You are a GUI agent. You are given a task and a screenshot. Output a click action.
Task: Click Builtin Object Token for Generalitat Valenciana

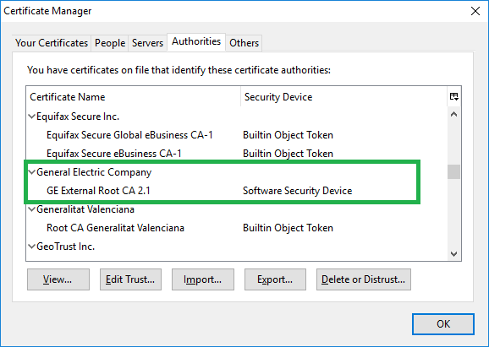(x=288, y=228)
